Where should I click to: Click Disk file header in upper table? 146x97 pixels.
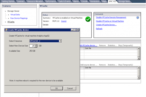coord(111,48)
